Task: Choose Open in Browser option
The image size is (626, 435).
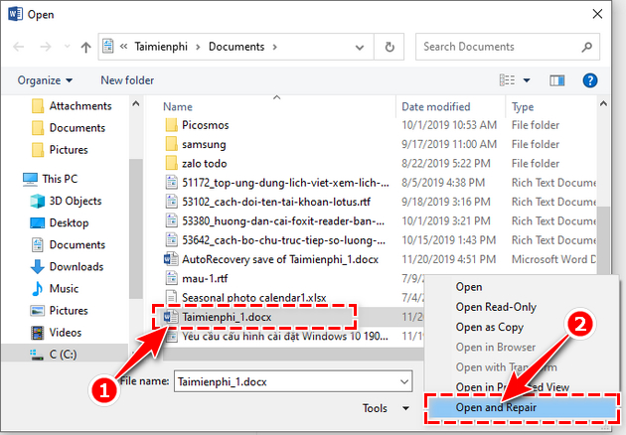Action: pos(496,347)
